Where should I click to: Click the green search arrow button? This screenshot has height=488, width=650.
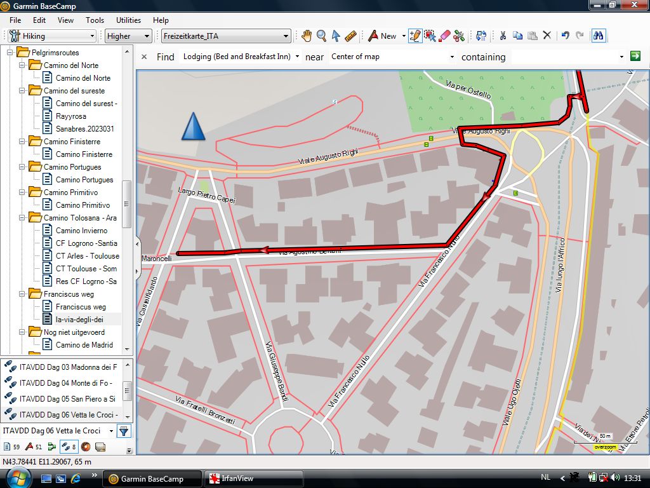[635, 57]
